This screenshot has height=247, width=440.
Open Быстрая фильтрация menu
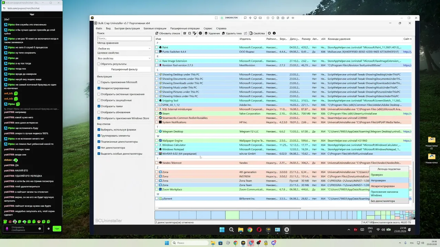tap(127, 28)
